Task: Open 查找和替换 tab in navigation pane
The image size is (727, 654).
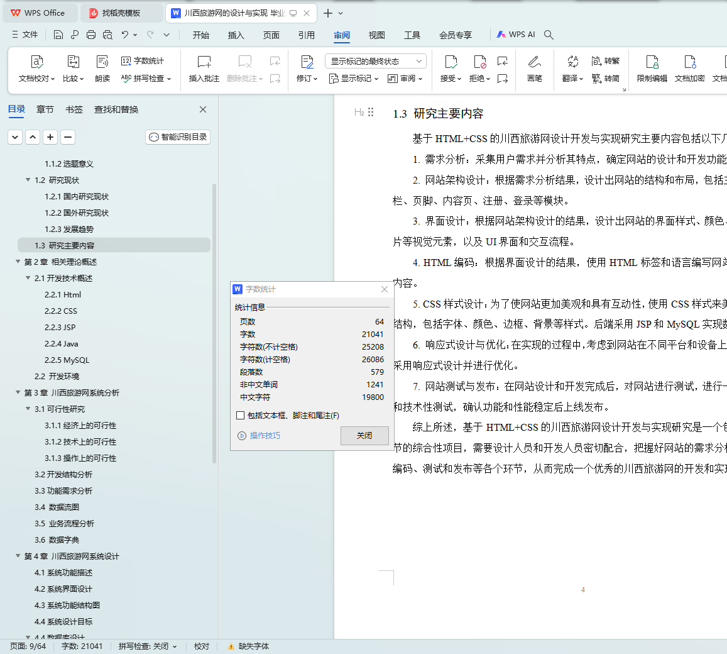Action: click(116, 109)
